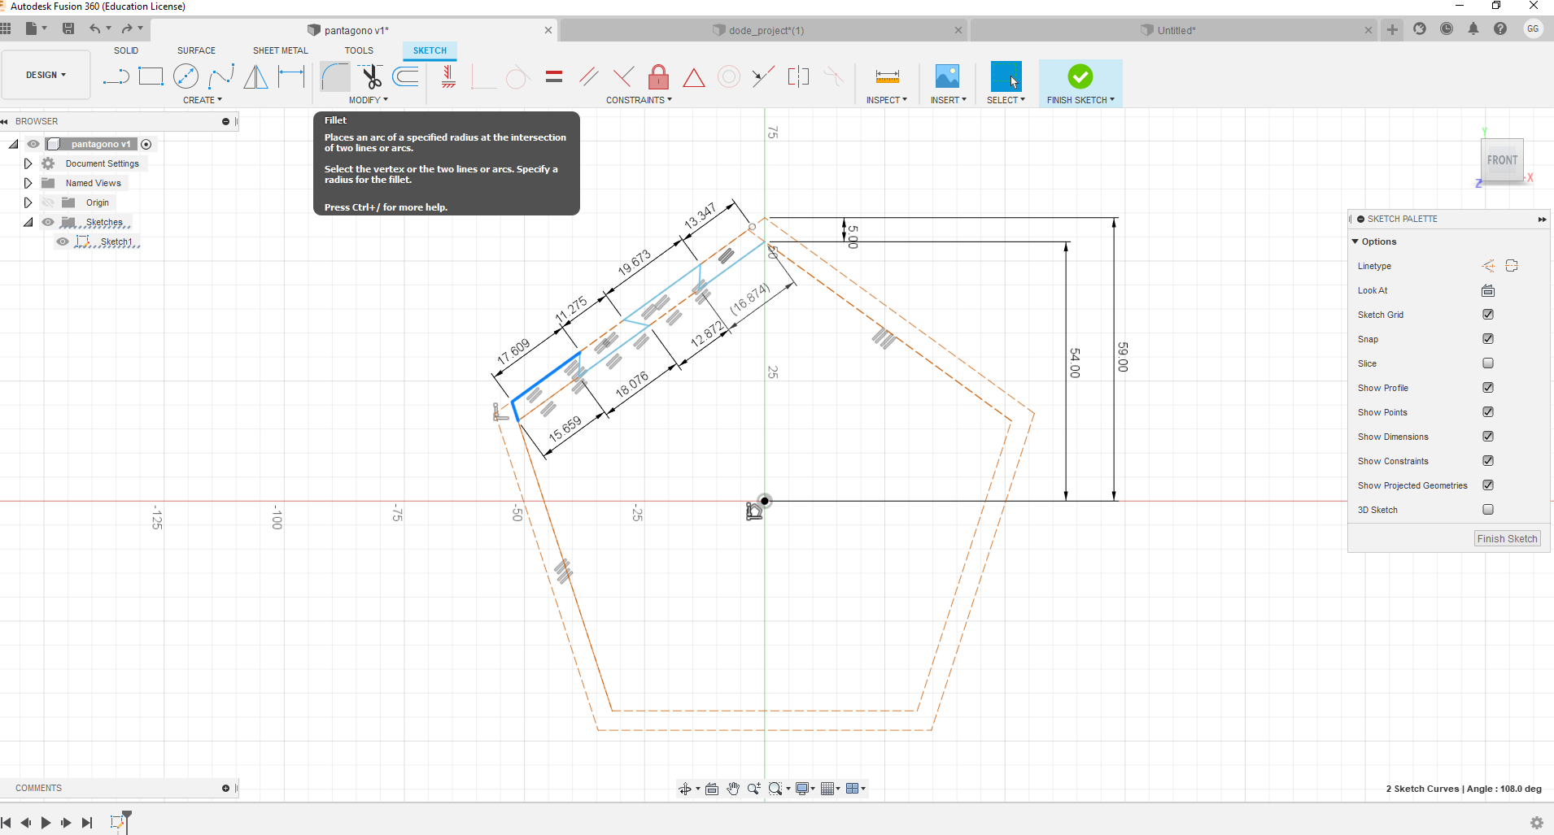Viewport: 1554px width, 835px height.
Task: Select the Line tool in Create
Action: pyautogui.click(x=116, y=77)
